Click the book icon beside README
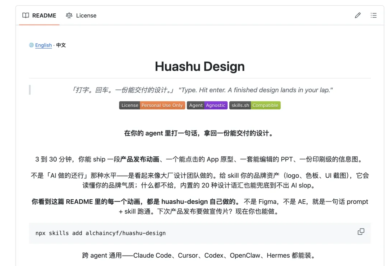The height and width of the screenshot is (266, 390). 26,15
